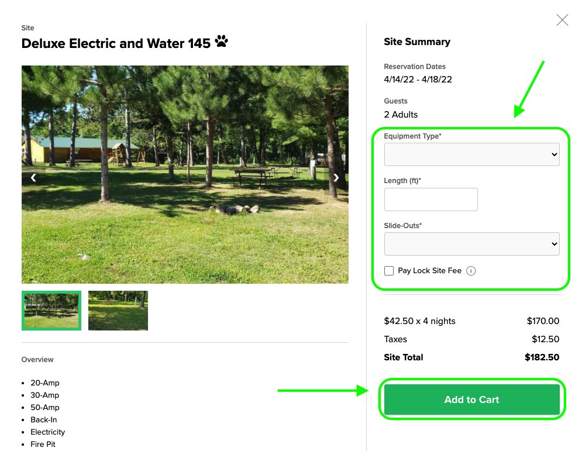Select the first photo thumbnail
The width and height of the screenshot is (582, 451).
51,311
